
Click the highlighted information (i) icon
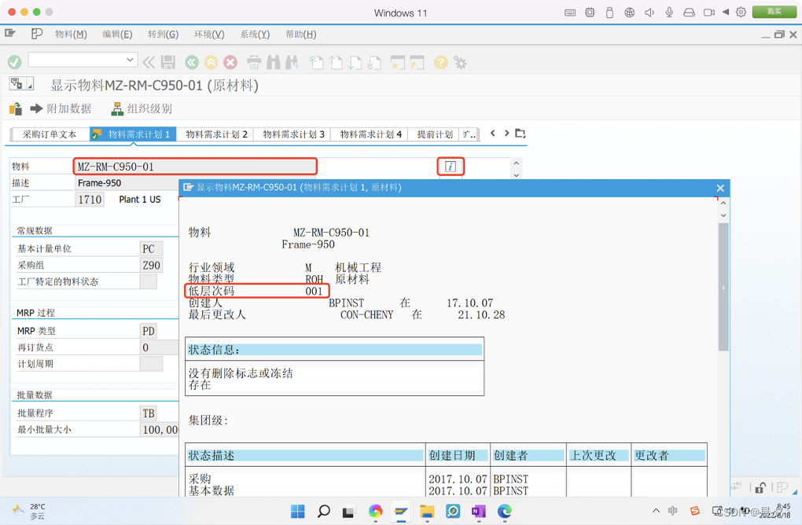point(451,166)
